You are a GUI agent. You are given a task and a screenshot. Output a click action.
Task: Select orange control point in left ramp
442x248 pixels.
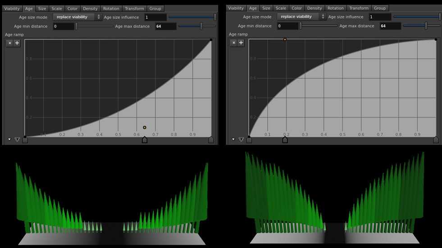pyautogui.click(x=145, y=127)
